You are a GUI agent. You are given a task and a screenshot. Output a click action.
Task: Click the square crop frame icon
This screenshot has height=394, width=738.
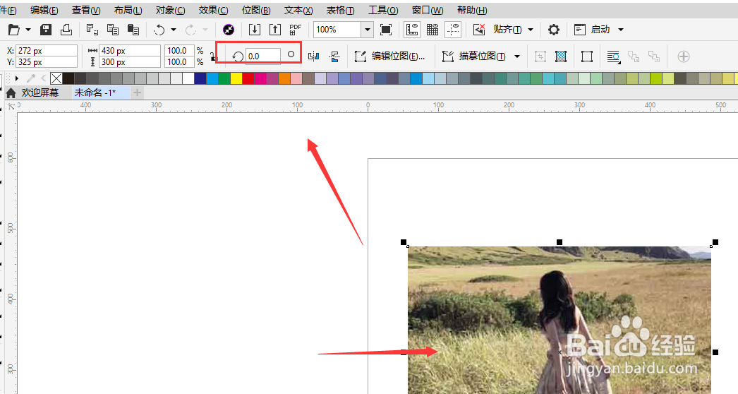click(x=586, y=56)
